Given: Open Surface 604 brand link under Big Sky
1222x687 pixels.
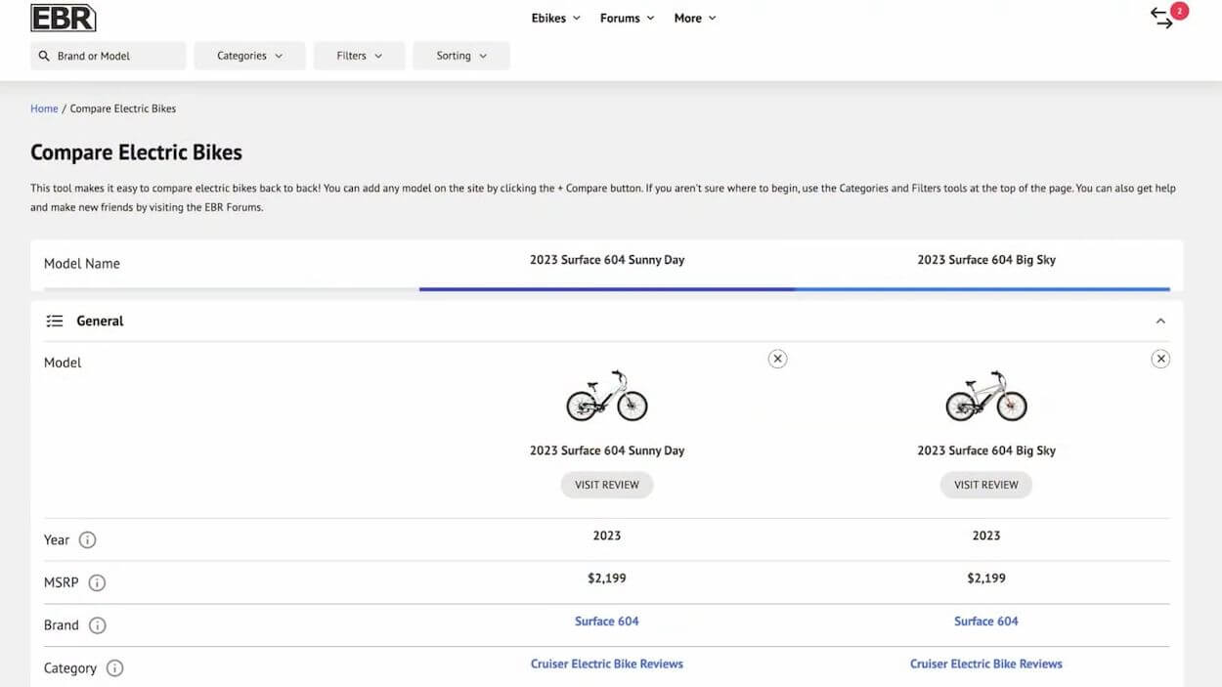Looking at the screenshot, I should (986, 622).
